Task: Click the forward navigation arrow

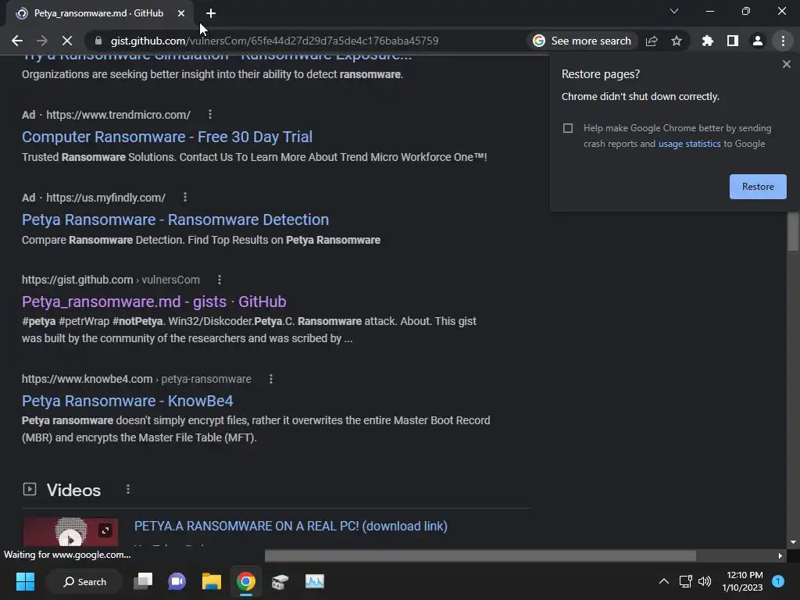Action: pos(42,41)
